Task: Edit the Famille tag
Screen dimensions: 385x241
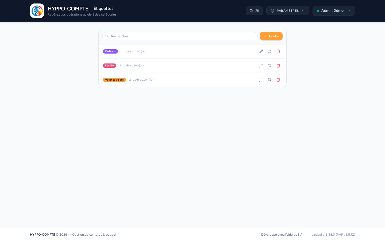Action: pyautogui.click(x=261, y=66)
